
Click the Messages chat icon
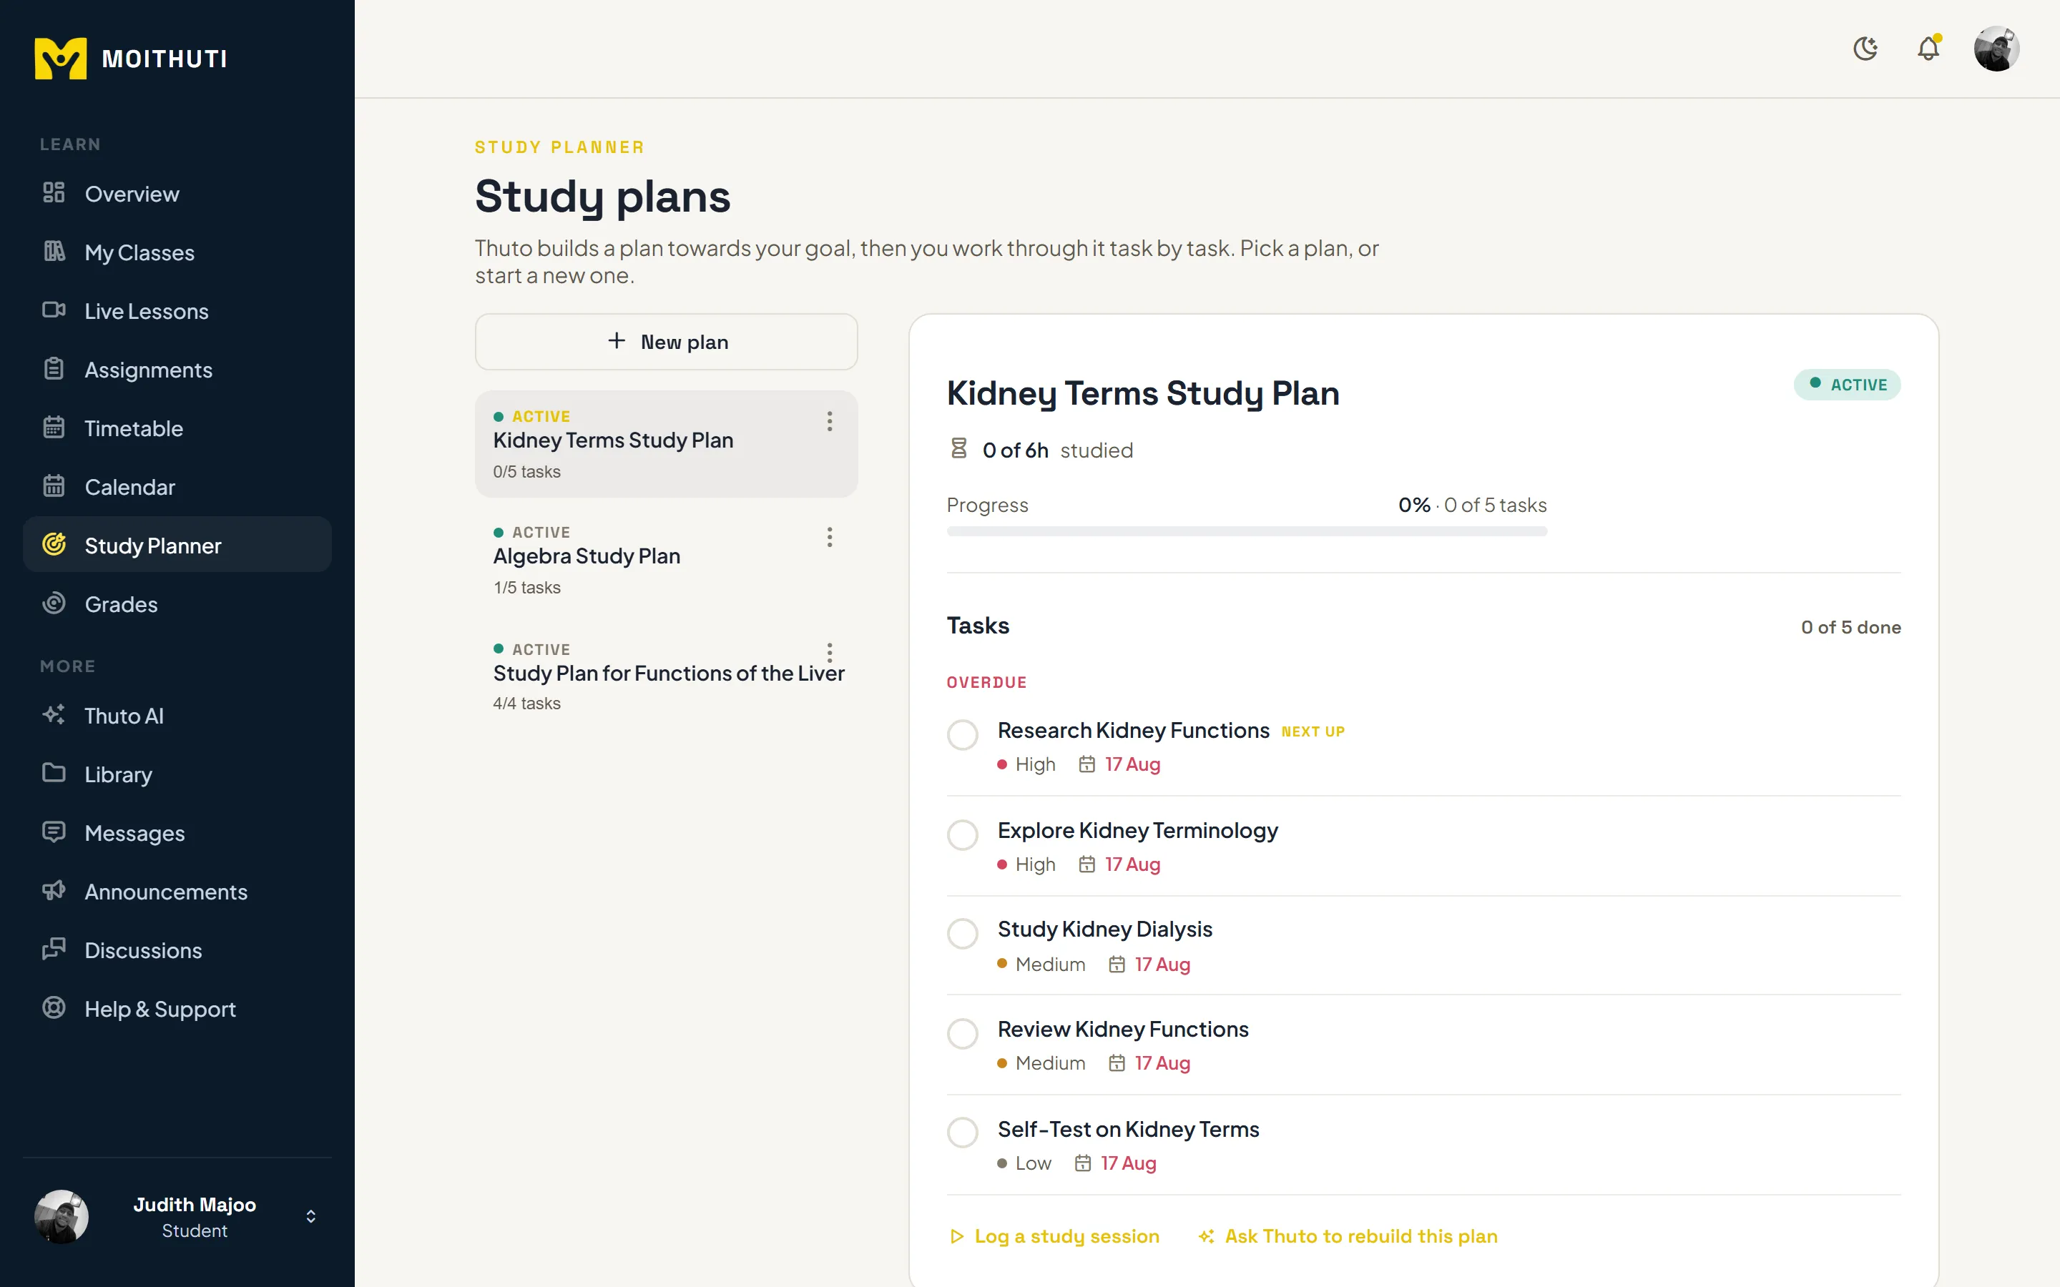[54, 832]
